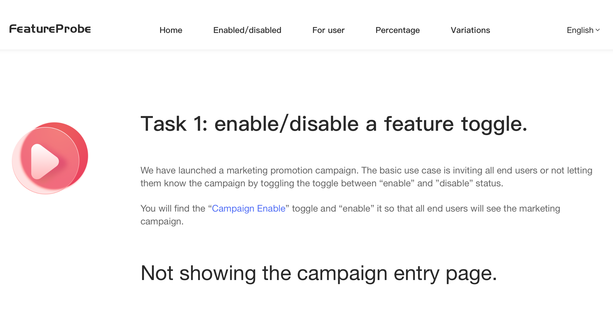Select the Variations nav item

(x=470, y=30)
